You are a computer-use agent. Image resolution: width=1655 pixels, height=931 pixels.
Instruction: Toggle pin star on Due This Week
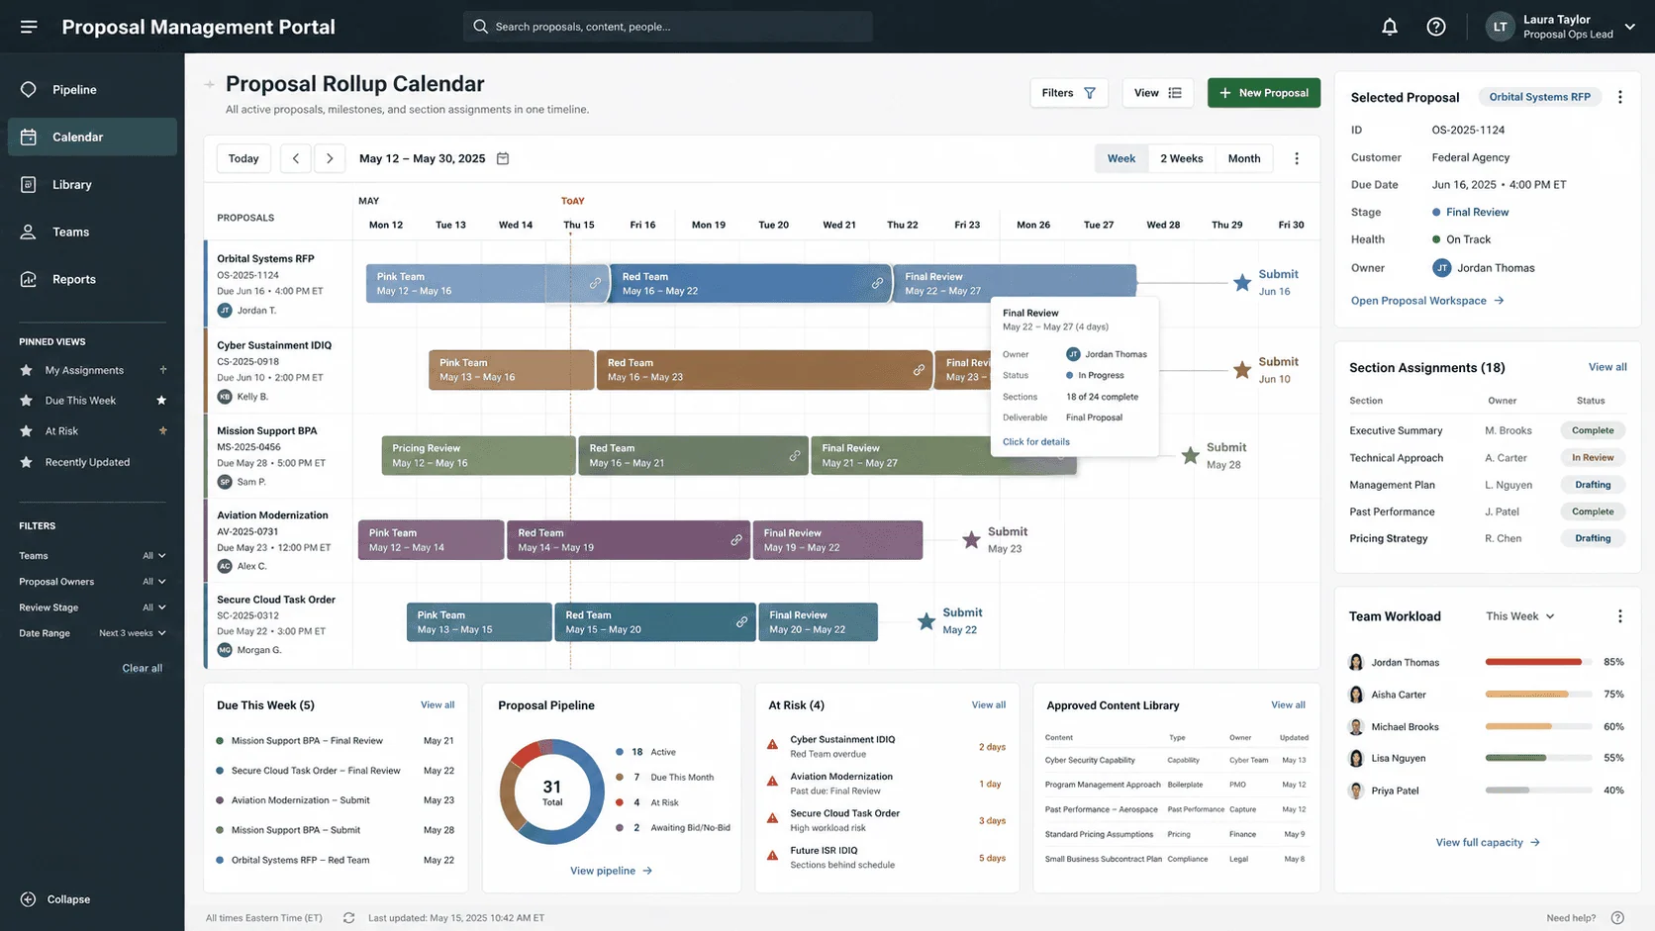click(161, 401)
